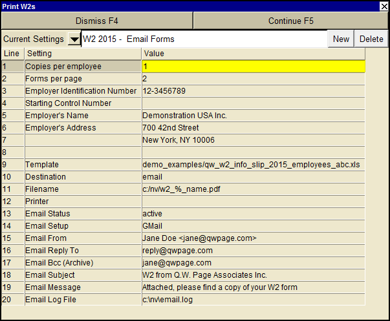390x321 pixels.
Task: Click the Employer's Name value cell
Action: tap(253, 115)
